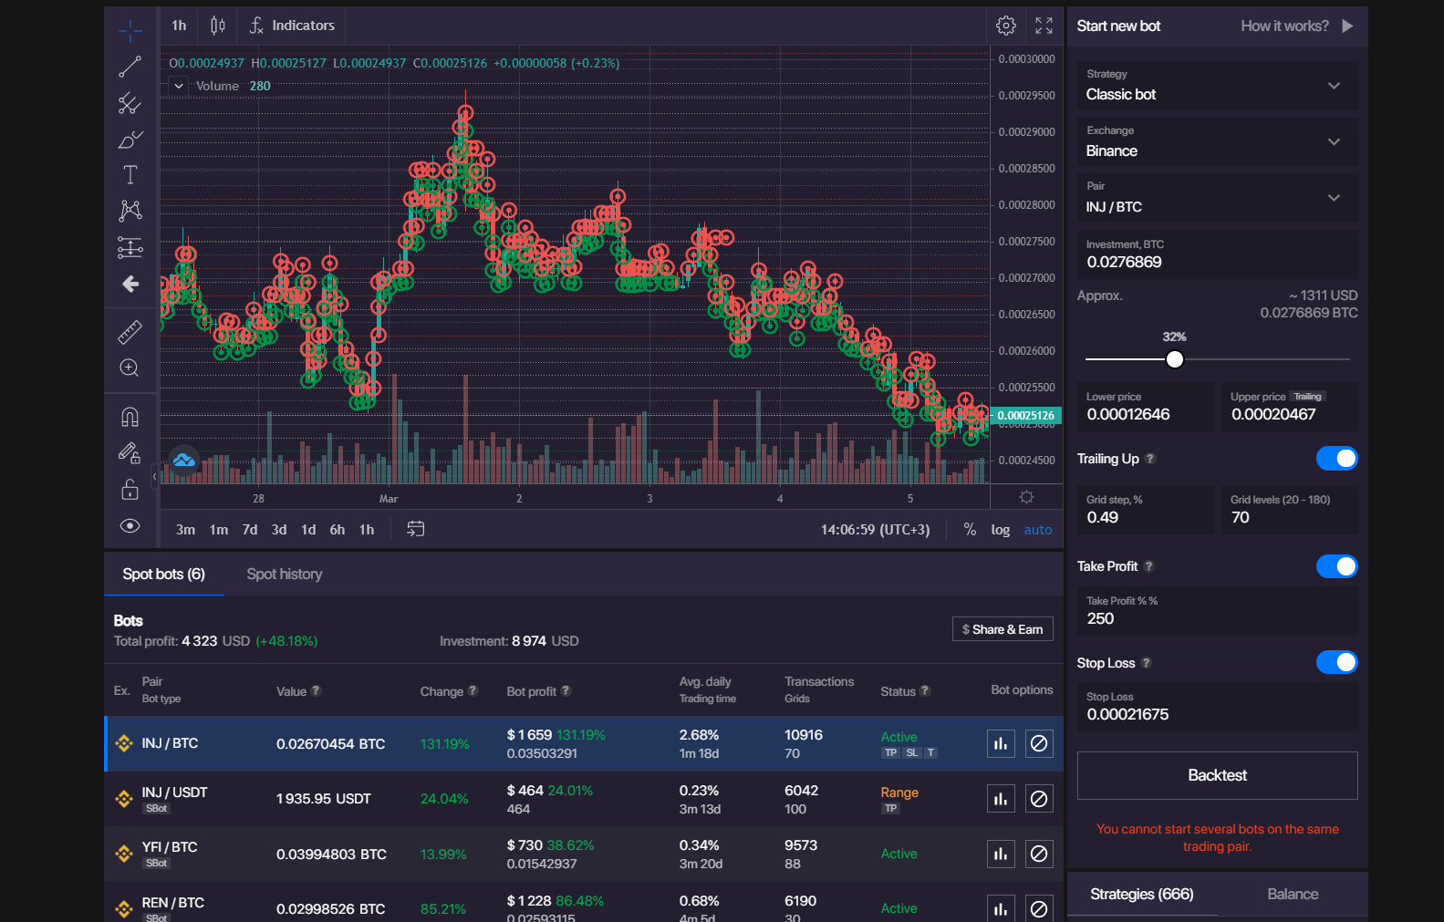Select the INJ / BTC bot row
Image resolution: width=1444 pixels, height=922 pixels.
point(584,743)
